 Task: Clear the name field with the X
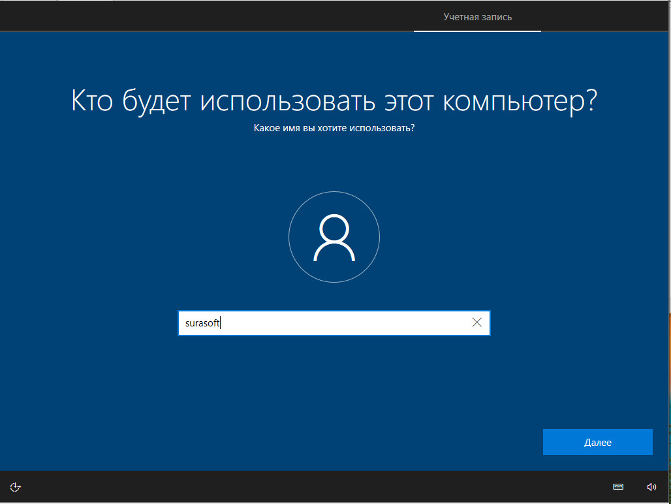(x=477, y=323)
